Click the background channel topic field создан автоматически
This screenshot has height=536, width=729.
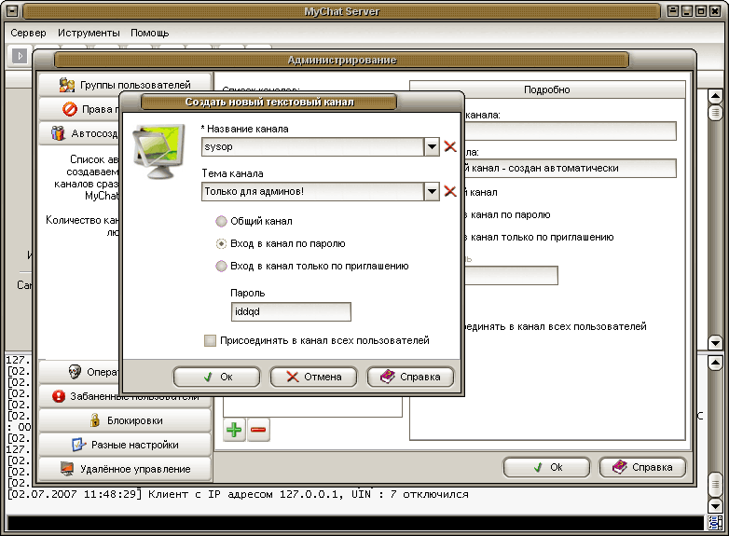pyautogui.click(x=571, y=169)
